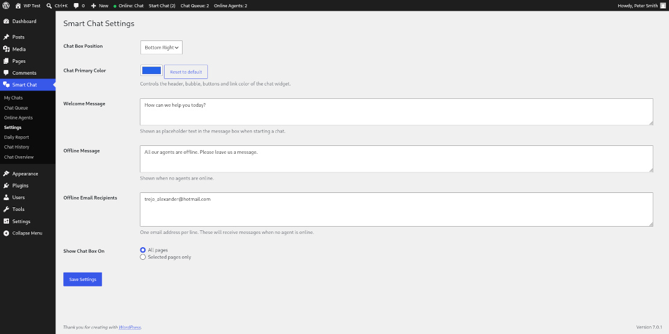
Task: Grab the Offline Email Recipients resize handle
Action: [x=650, y=224]
